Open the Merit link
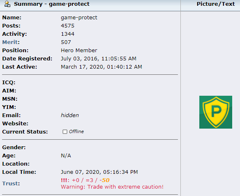The image size is (240, 196). click(x=10, y=42)
